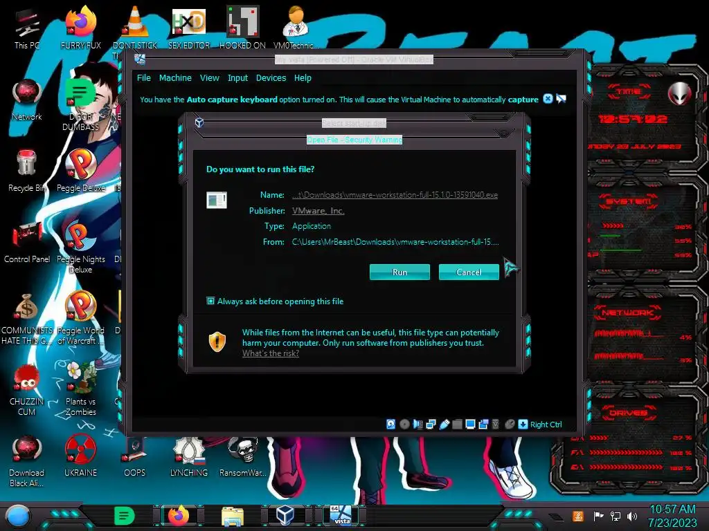The image size is (709, 531).
Task: Select the HOOKED ON desktop icon
Action: pyautogui.click(x=242, y=28)
